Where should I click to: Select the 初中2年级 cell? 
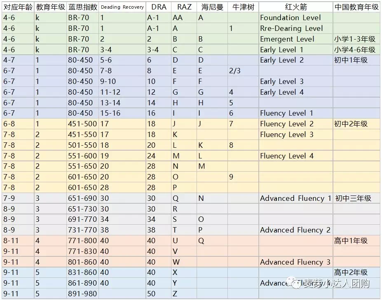pyautogui.click(x=356, y=124)
